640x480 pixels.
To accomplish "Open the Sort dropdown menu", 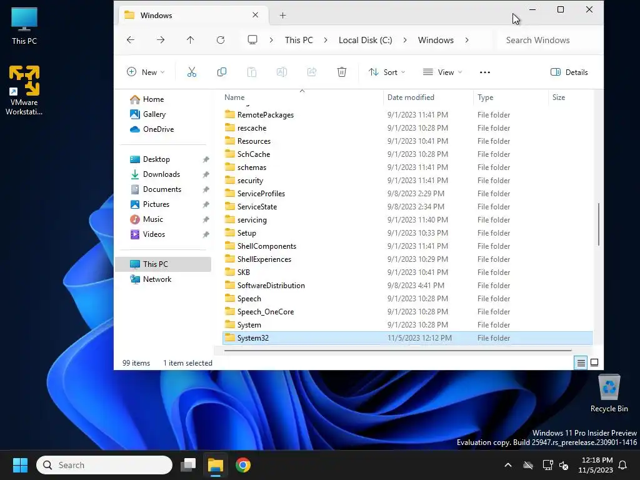I will (x=386, y=72).
